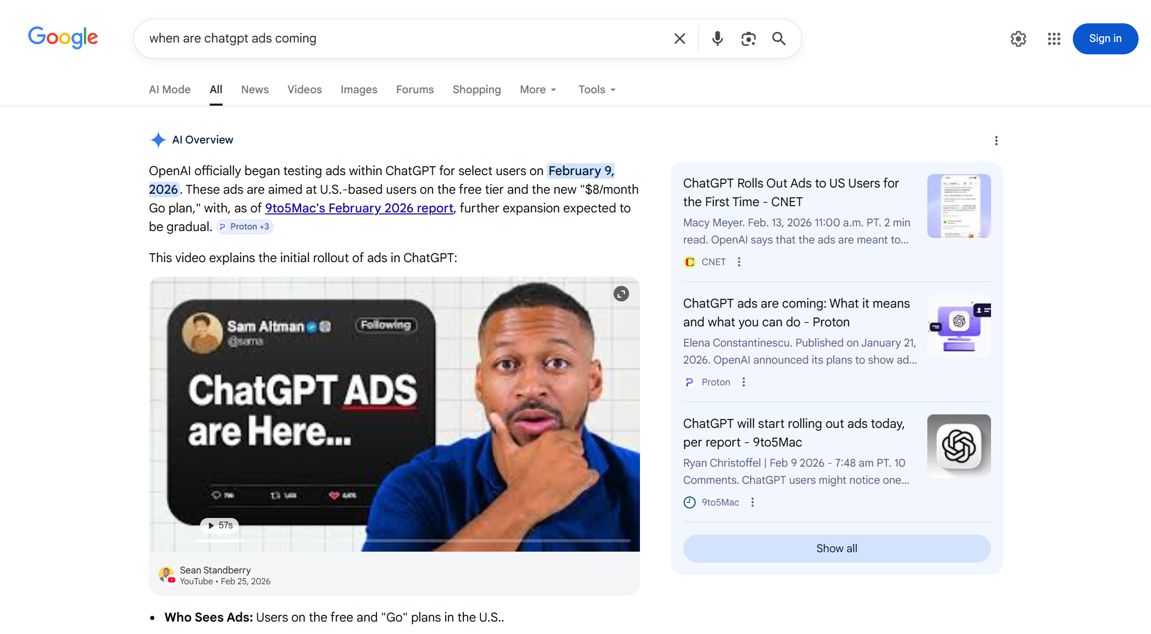Clear the search box text
This screenshot has height=634, width=1151.
pyautogui.click(x=679, y=39)
